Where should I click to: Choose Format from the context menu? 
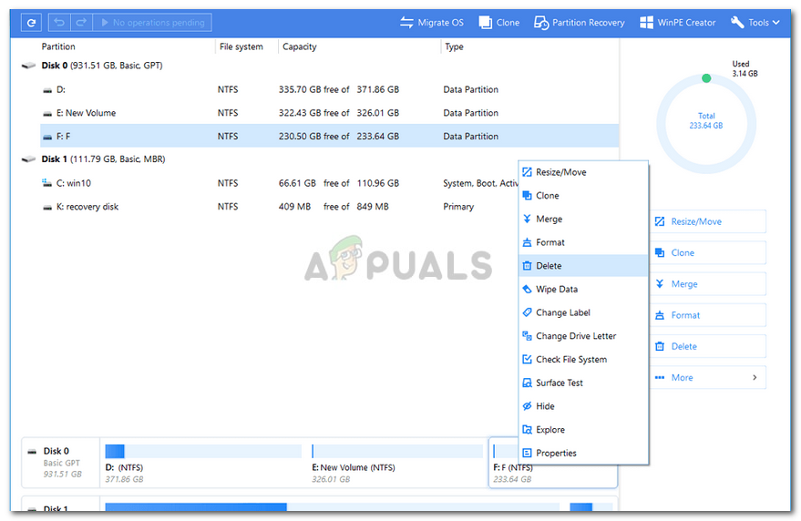pos(583,242)
